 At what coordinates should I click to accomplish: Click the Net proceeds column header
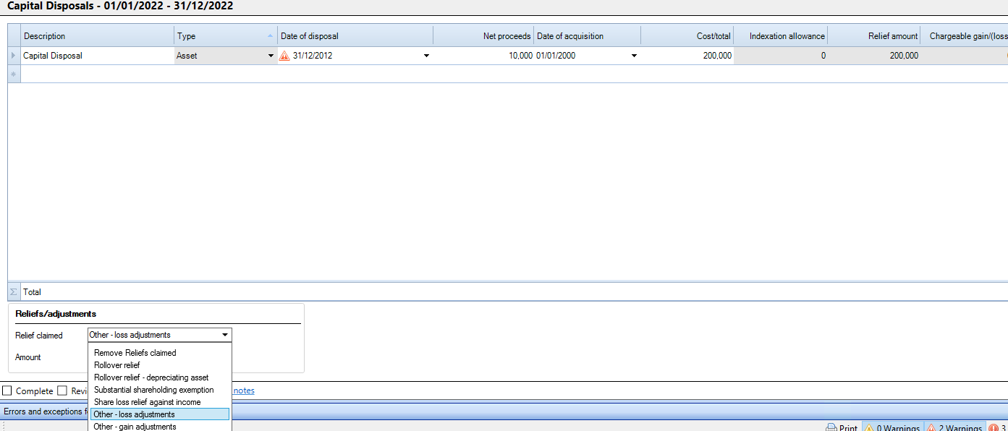(483, 36)
